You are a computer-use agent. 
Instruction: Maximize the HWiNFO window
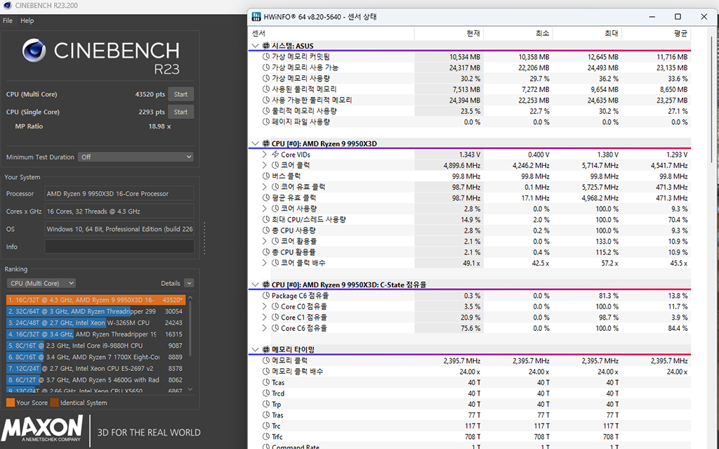click(678, 17)
